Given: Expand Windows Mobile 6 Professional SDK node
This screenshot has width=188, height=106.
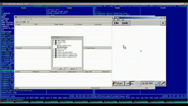Looking at the screenshot, I should point(53,57).
